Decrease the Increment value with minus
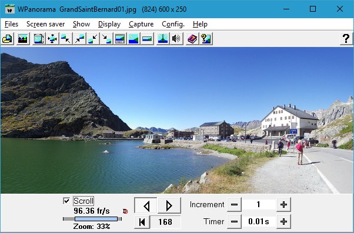This screenshot has height=233, width=354. click(234, 205)
